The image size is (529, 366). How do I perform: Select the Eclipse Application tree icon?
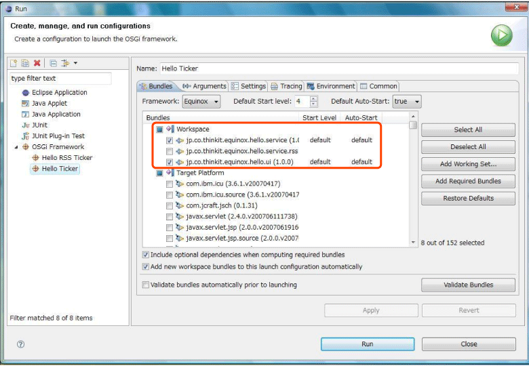pyautogui.click(x=26, y=92)
